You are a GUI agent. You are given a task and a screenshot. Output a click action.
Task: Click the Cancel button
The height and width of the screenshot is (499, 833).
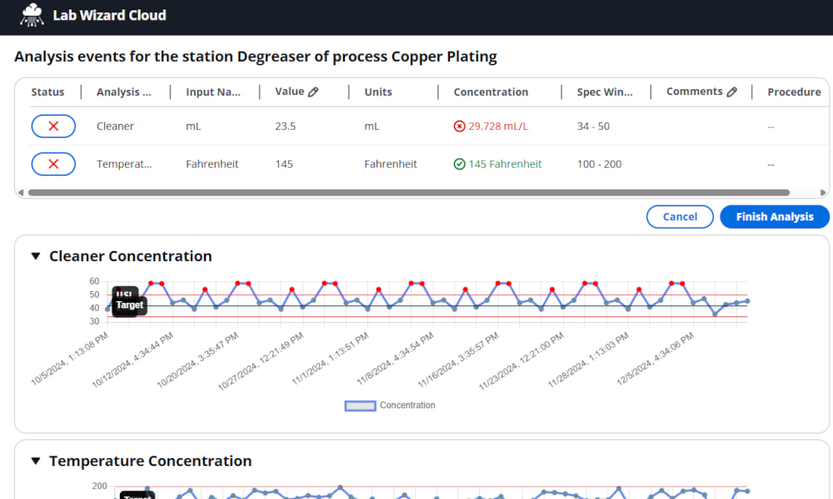[x=680, y=217]
